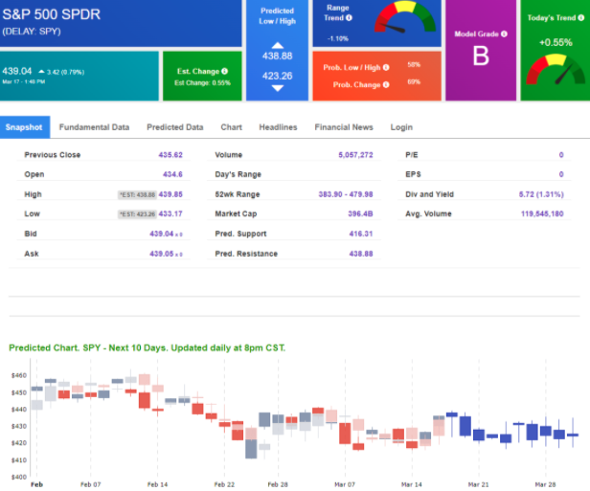This screenshot has height=491, width=590.
Task: Click the Est. Change info icon
Action: coord(225,71)
